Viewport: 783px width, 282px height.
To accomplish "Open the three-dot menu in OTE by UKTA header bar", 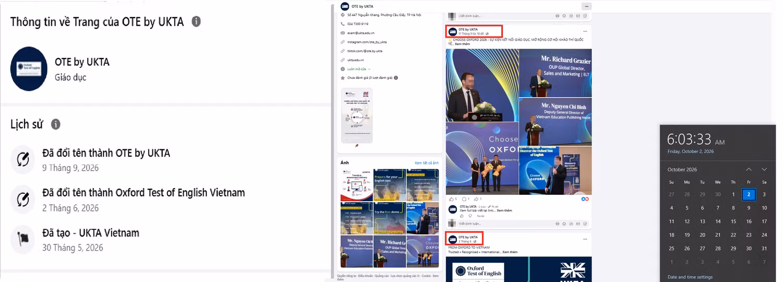I will [587, 6].
